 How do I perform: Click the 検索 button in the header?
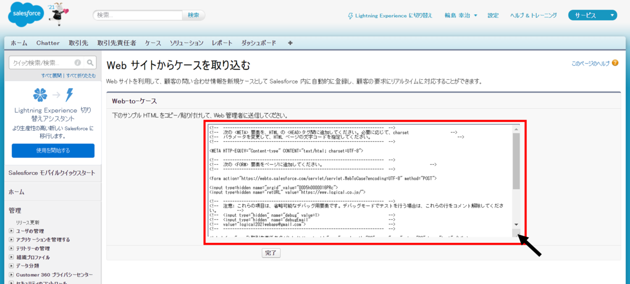click(193, 15)
